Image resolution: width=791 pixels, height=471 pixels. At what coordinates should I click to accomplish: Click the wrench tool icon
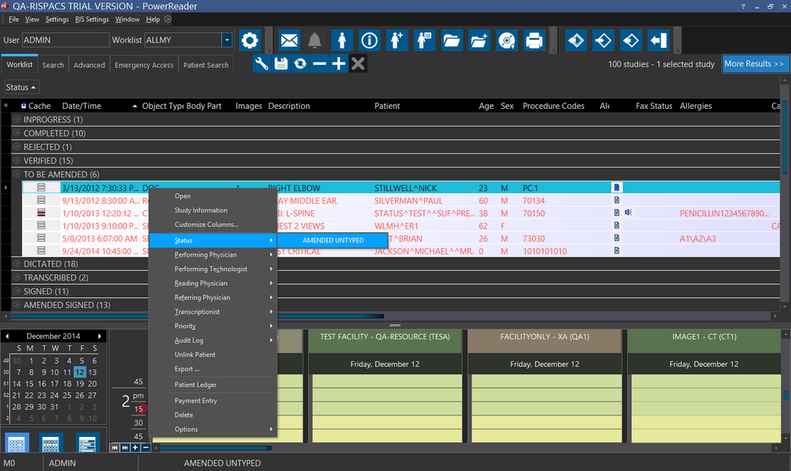[262, 64]
